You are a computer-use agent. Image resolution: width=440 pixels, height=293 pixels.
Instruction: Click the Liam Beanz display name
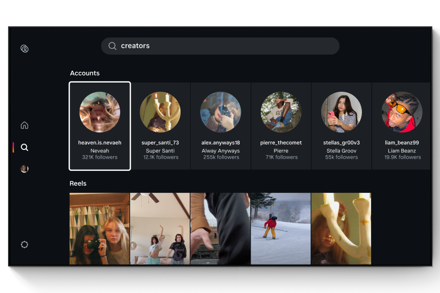click(401, 151)
